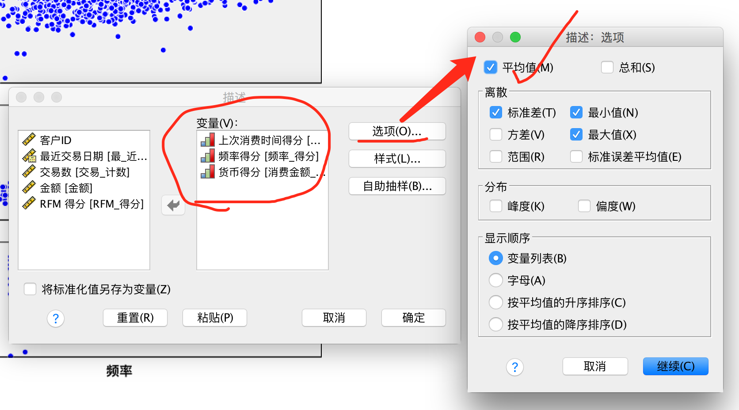Screen dimensions: 739x410
Task: Click the ruler icon beside 客户ID
Action: click(29, 140)
